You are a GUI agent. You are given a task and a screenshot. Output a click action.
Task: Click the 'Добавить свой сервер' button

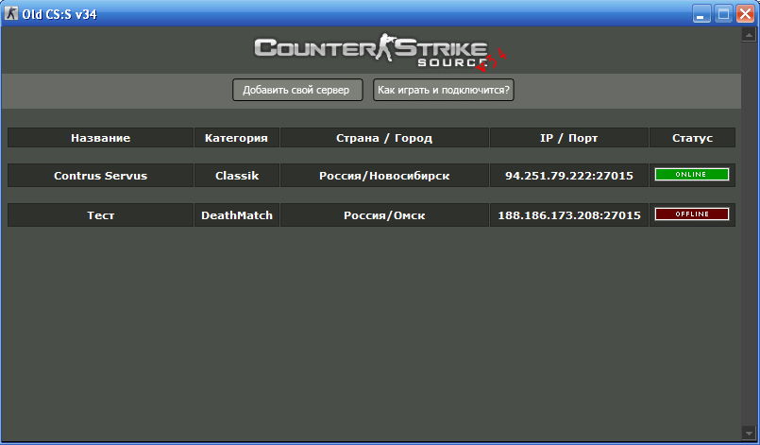tap(297, 90)
